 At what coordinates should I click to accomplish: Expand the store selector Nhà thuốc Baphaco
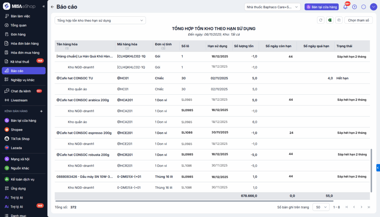click(272, 7)
